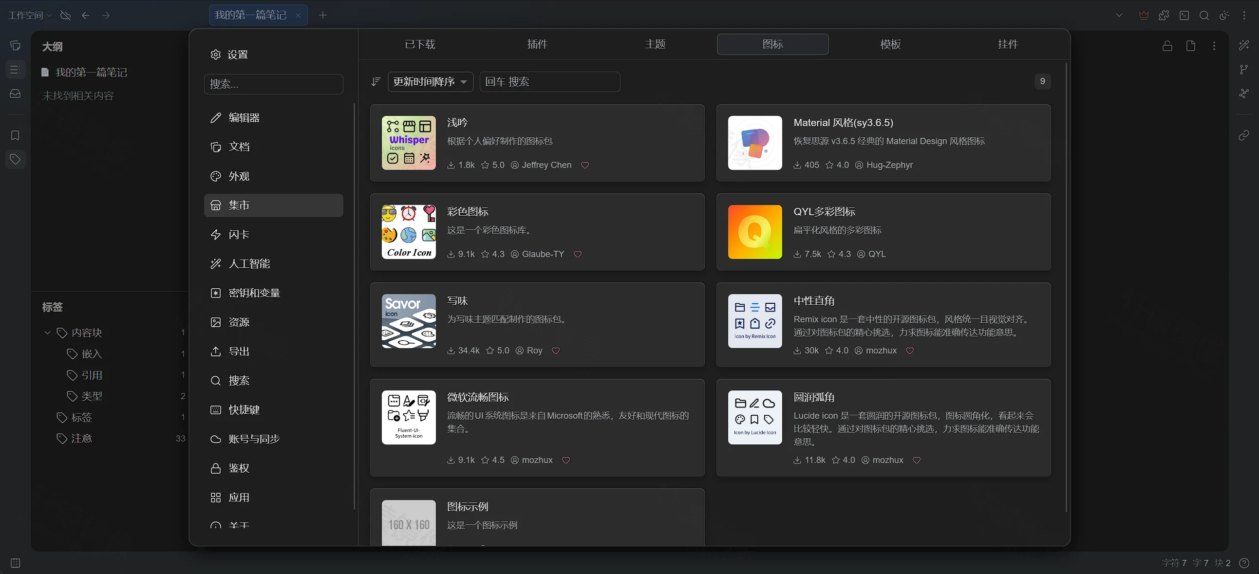Image resolution: width=1259 pixels, height=574 pixels.
Task: Open the Material 风格 icon pack card
Action: click(x=883, y=143)
